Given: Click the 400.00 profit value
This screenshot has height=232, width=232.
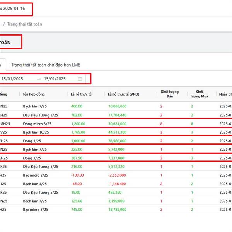Looking at the screenshot, I should pos(77,106).
